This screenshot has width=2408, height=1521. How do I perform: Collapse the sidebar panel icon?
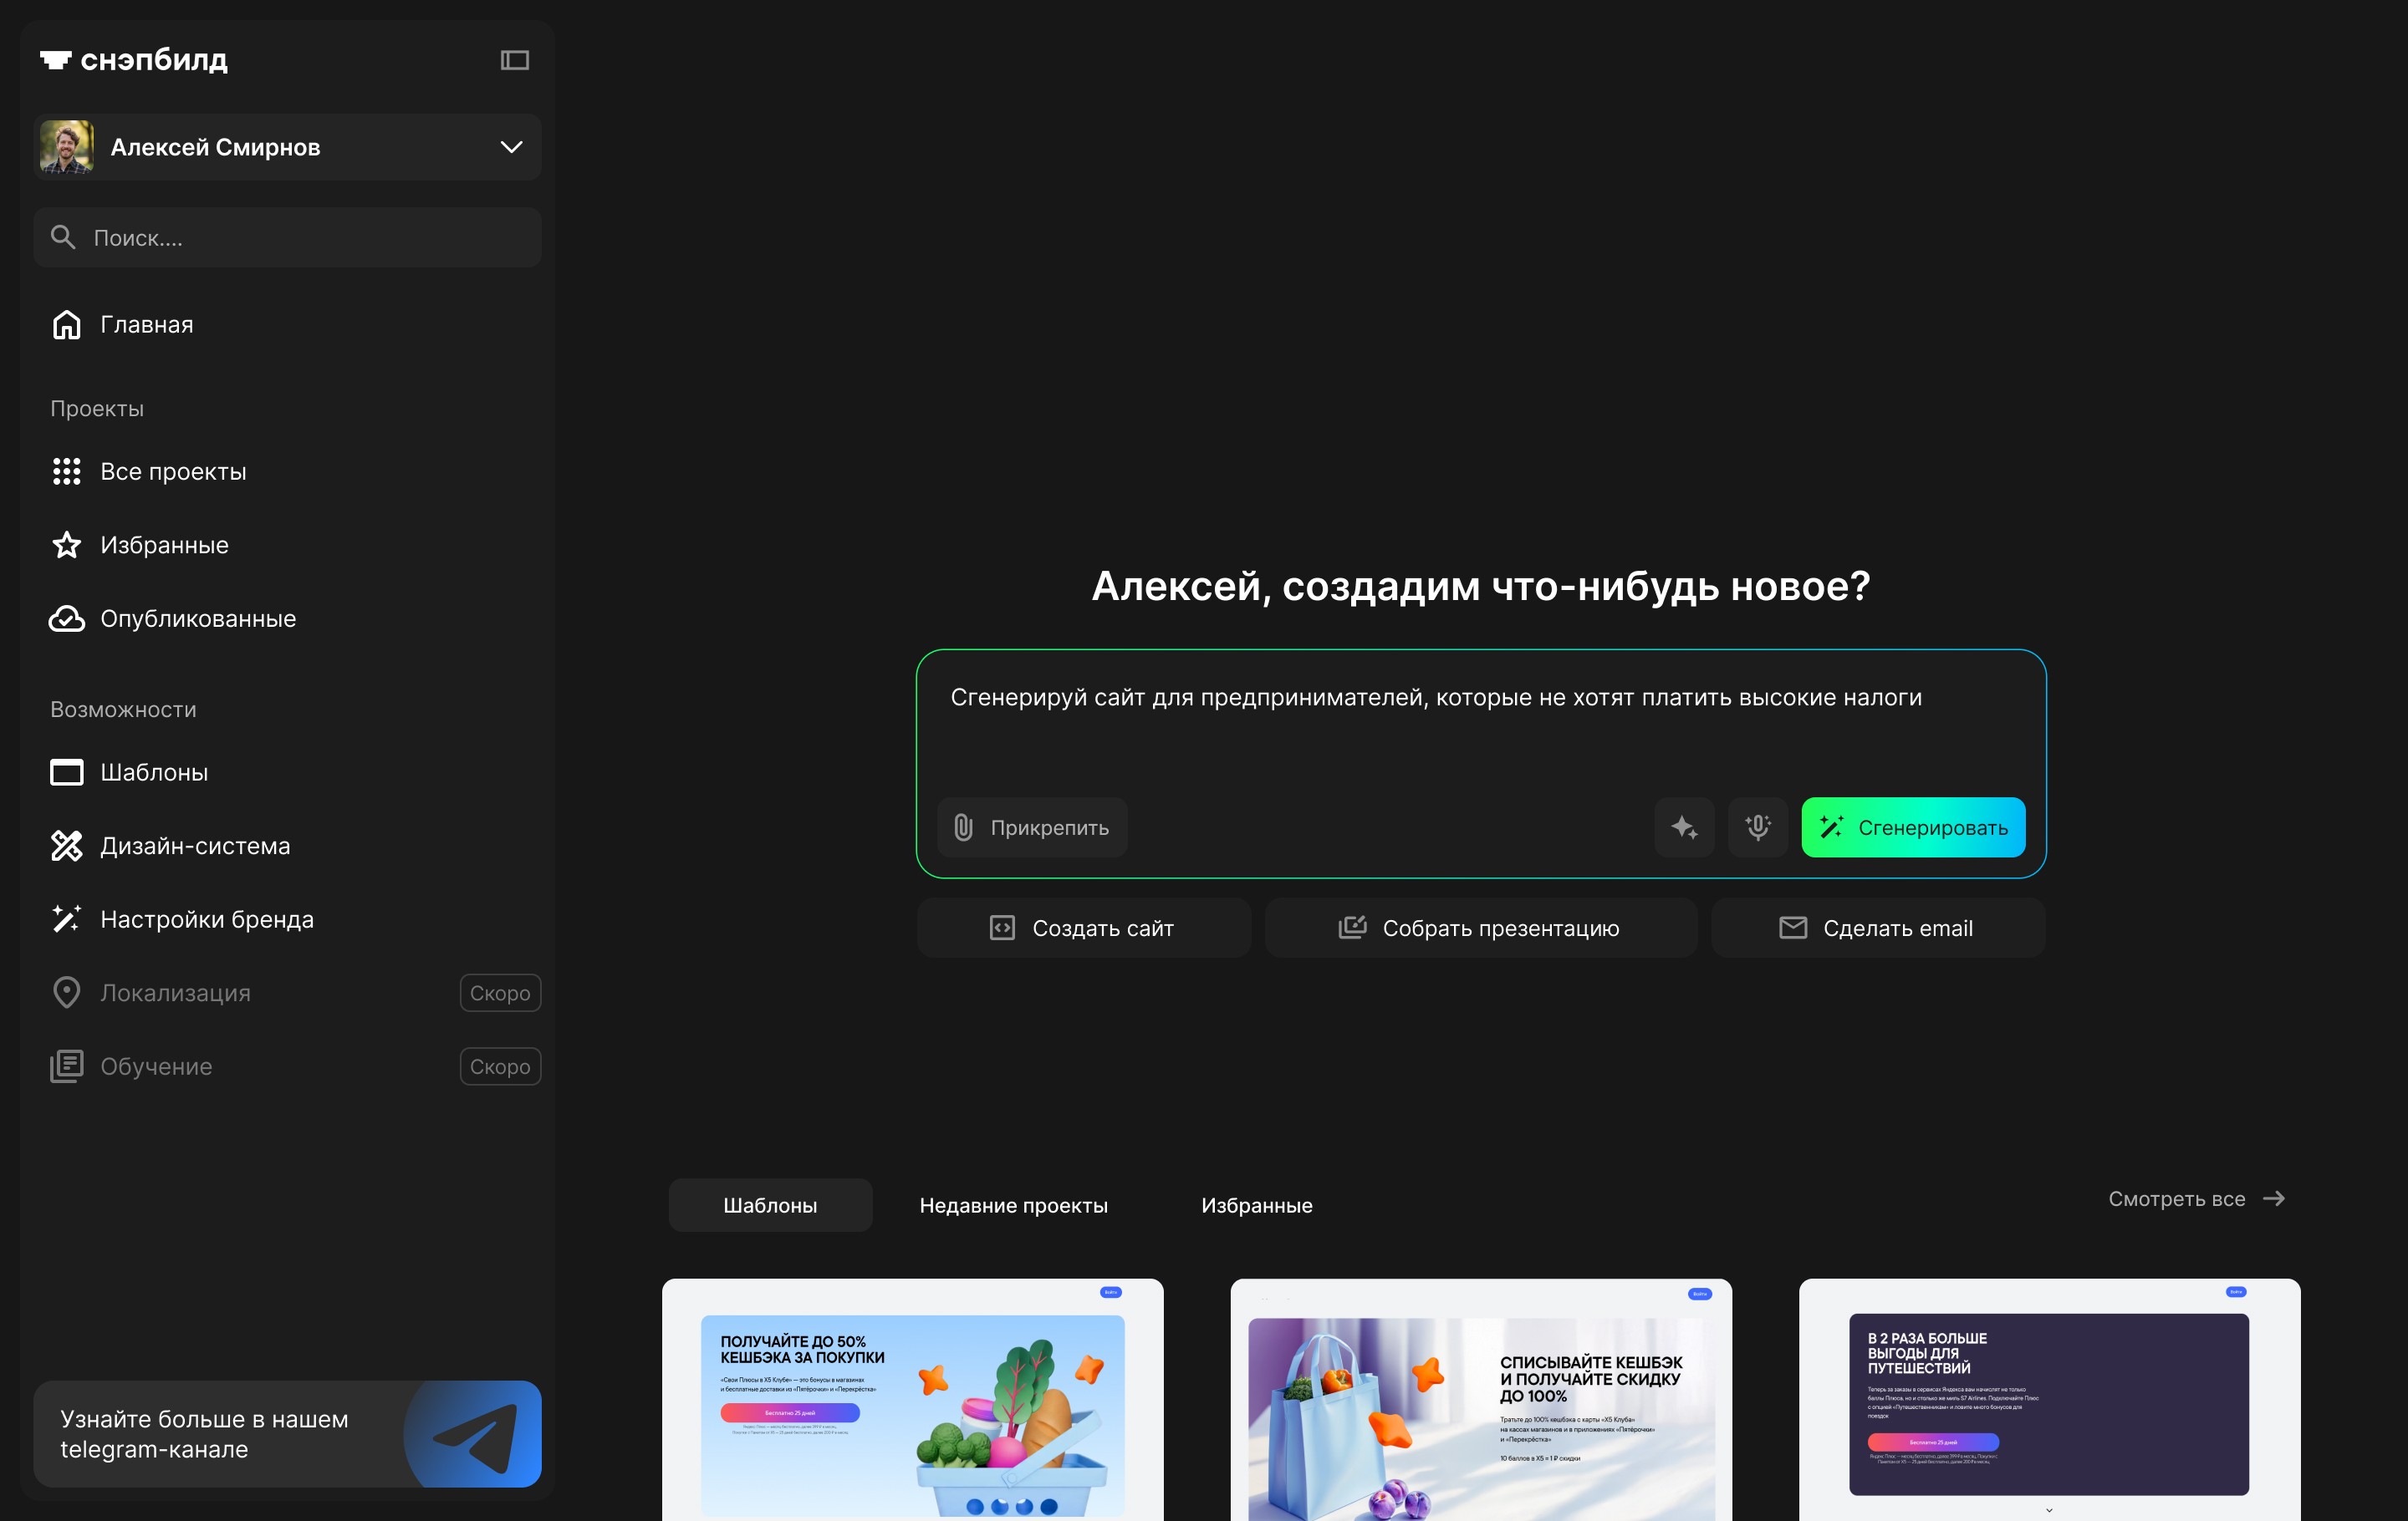click(514, 60)
